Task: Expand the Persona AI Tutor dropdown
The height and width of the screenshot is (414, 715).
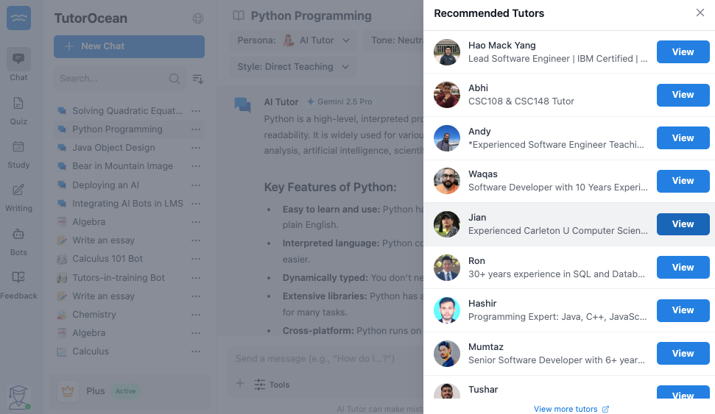Action: click(x=295, y=40)
